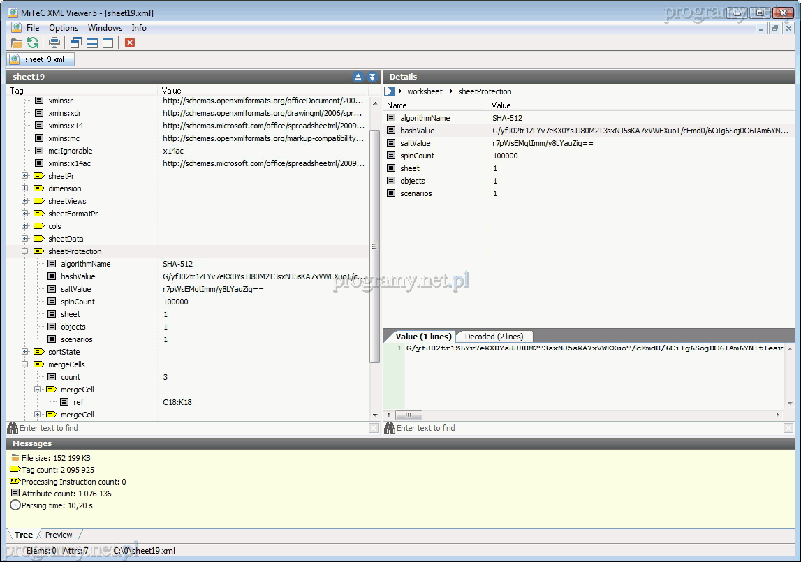Open the Windows menu

click(105, 28)
